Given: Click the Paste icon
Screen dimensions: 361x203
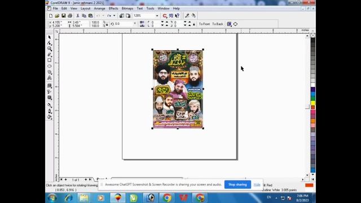Looking at the screenshot, I should (x=90, y=16).
